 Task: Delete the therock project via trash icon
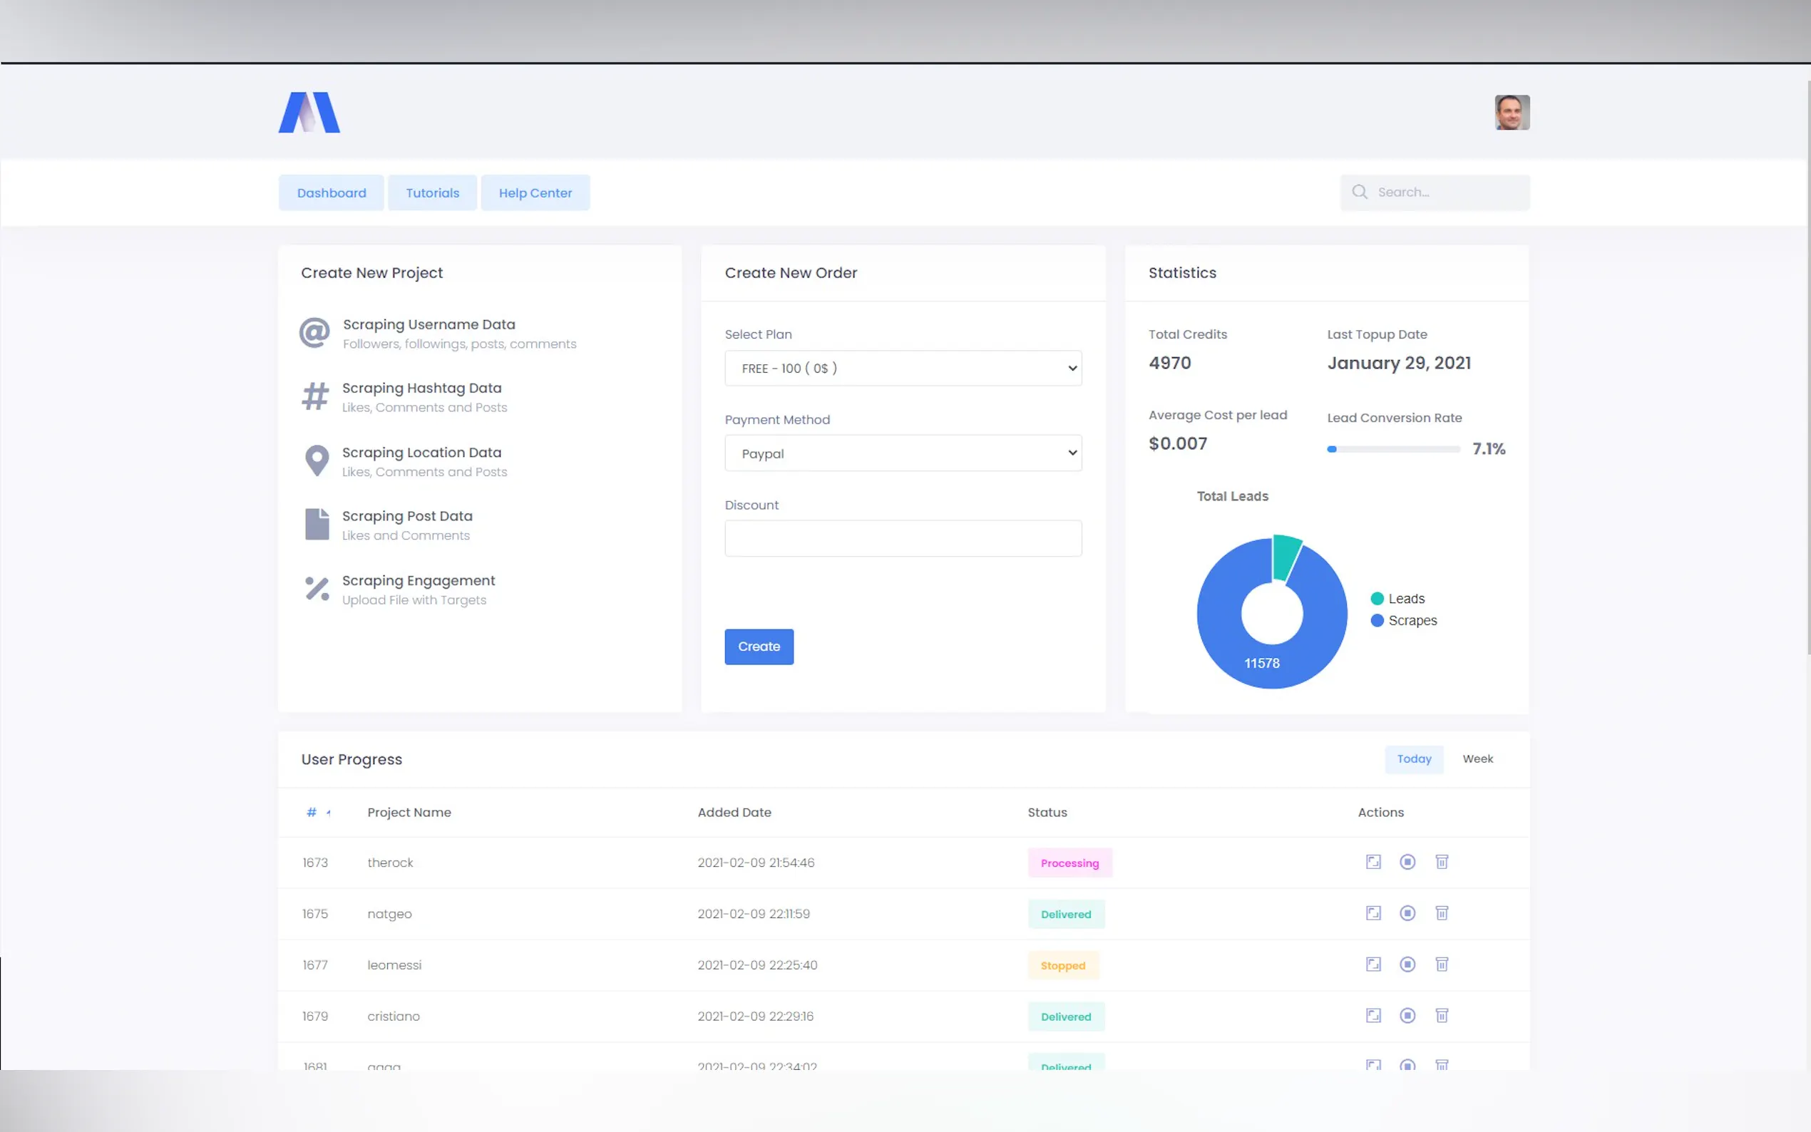pyautogui.click(x=1441, y=862)
